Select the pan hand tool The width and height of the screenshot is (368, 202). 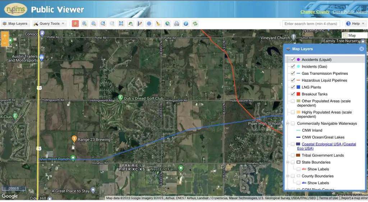(75, 24)
